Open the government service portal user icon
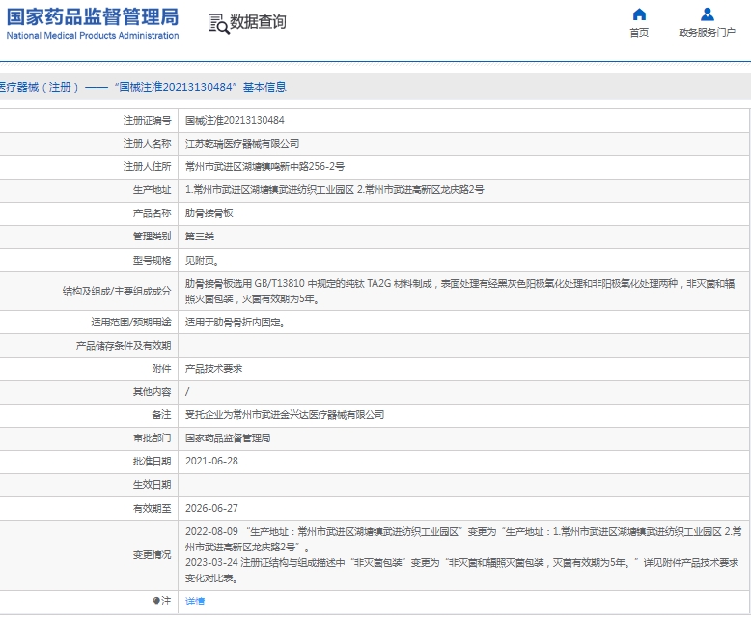The width and height of the screenshot is (751, 619). 707,14
